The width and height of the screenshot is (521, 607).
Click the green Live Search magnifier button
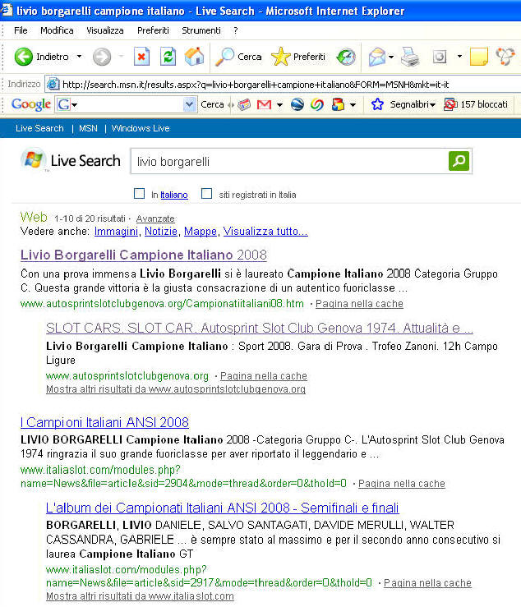459,161
